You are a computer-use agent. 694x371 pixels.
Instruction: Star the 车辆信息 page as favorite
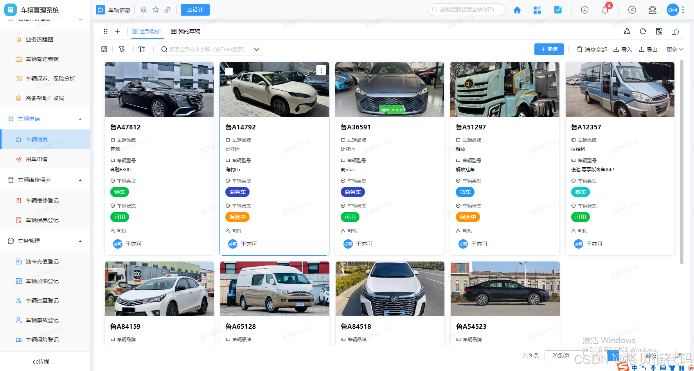click(156, 10)
